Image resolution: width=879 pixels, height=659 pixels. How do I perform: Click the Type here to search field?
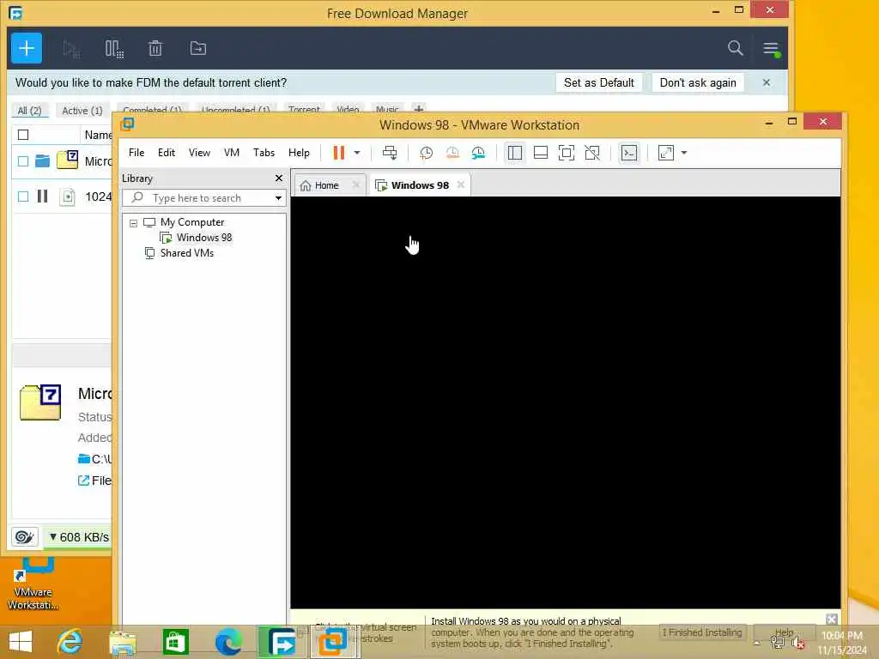tap(204, 198)
